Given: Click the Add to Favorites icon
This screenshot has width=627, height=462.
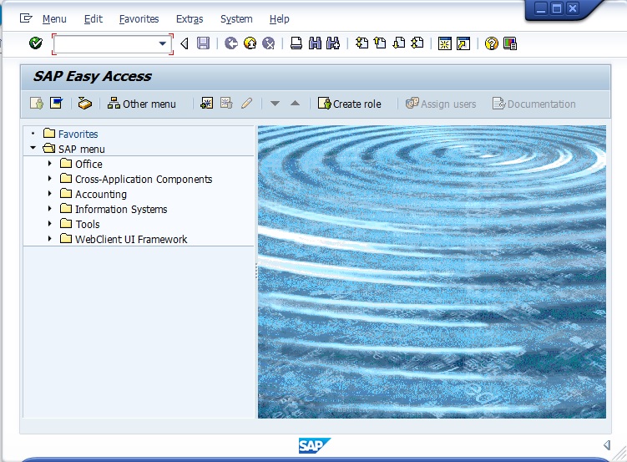Looking at the screenshot, I should [206, 104].
